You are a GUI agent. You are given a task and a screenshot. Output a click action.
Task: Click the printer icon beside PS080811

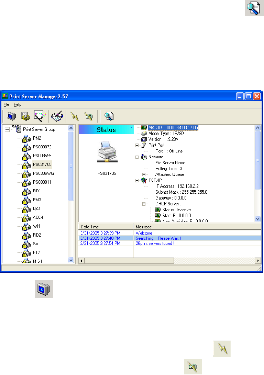(x=26, y=183)
